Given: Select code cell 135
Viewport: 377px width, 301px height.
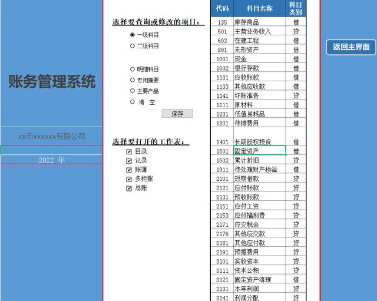Looking at the screenshot, I should (x=222, y=22).
